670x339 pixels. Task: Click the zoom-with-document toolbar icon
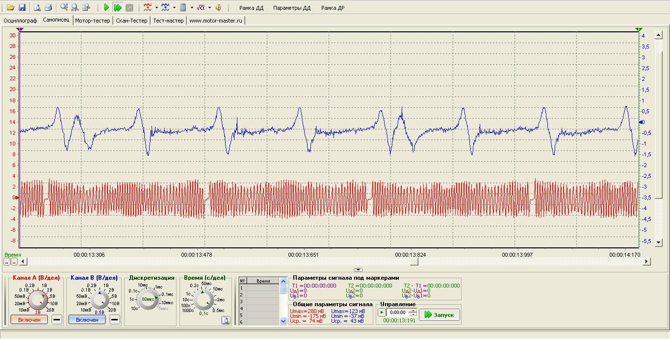click(86, 7)
